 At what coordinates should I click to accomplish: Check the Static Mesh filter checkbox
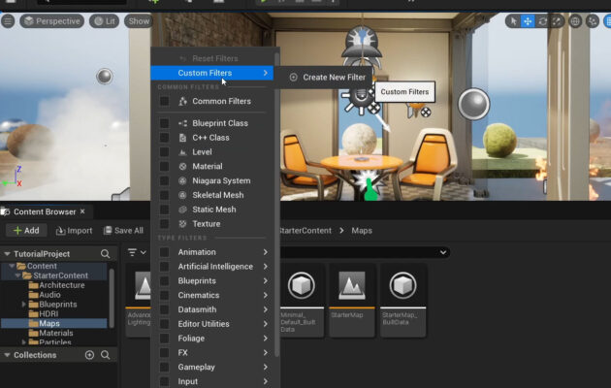pos(165,210)
